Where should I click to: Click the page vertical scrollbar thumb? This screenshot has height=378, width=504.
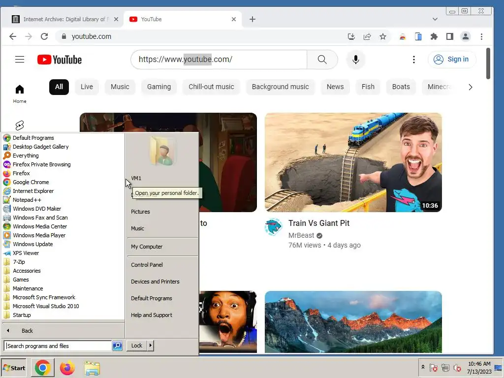click(x=488, y=63)
